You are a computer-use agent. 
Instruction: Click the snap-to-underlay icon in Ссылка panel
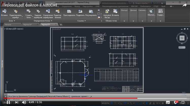click(x=99, y=17)
